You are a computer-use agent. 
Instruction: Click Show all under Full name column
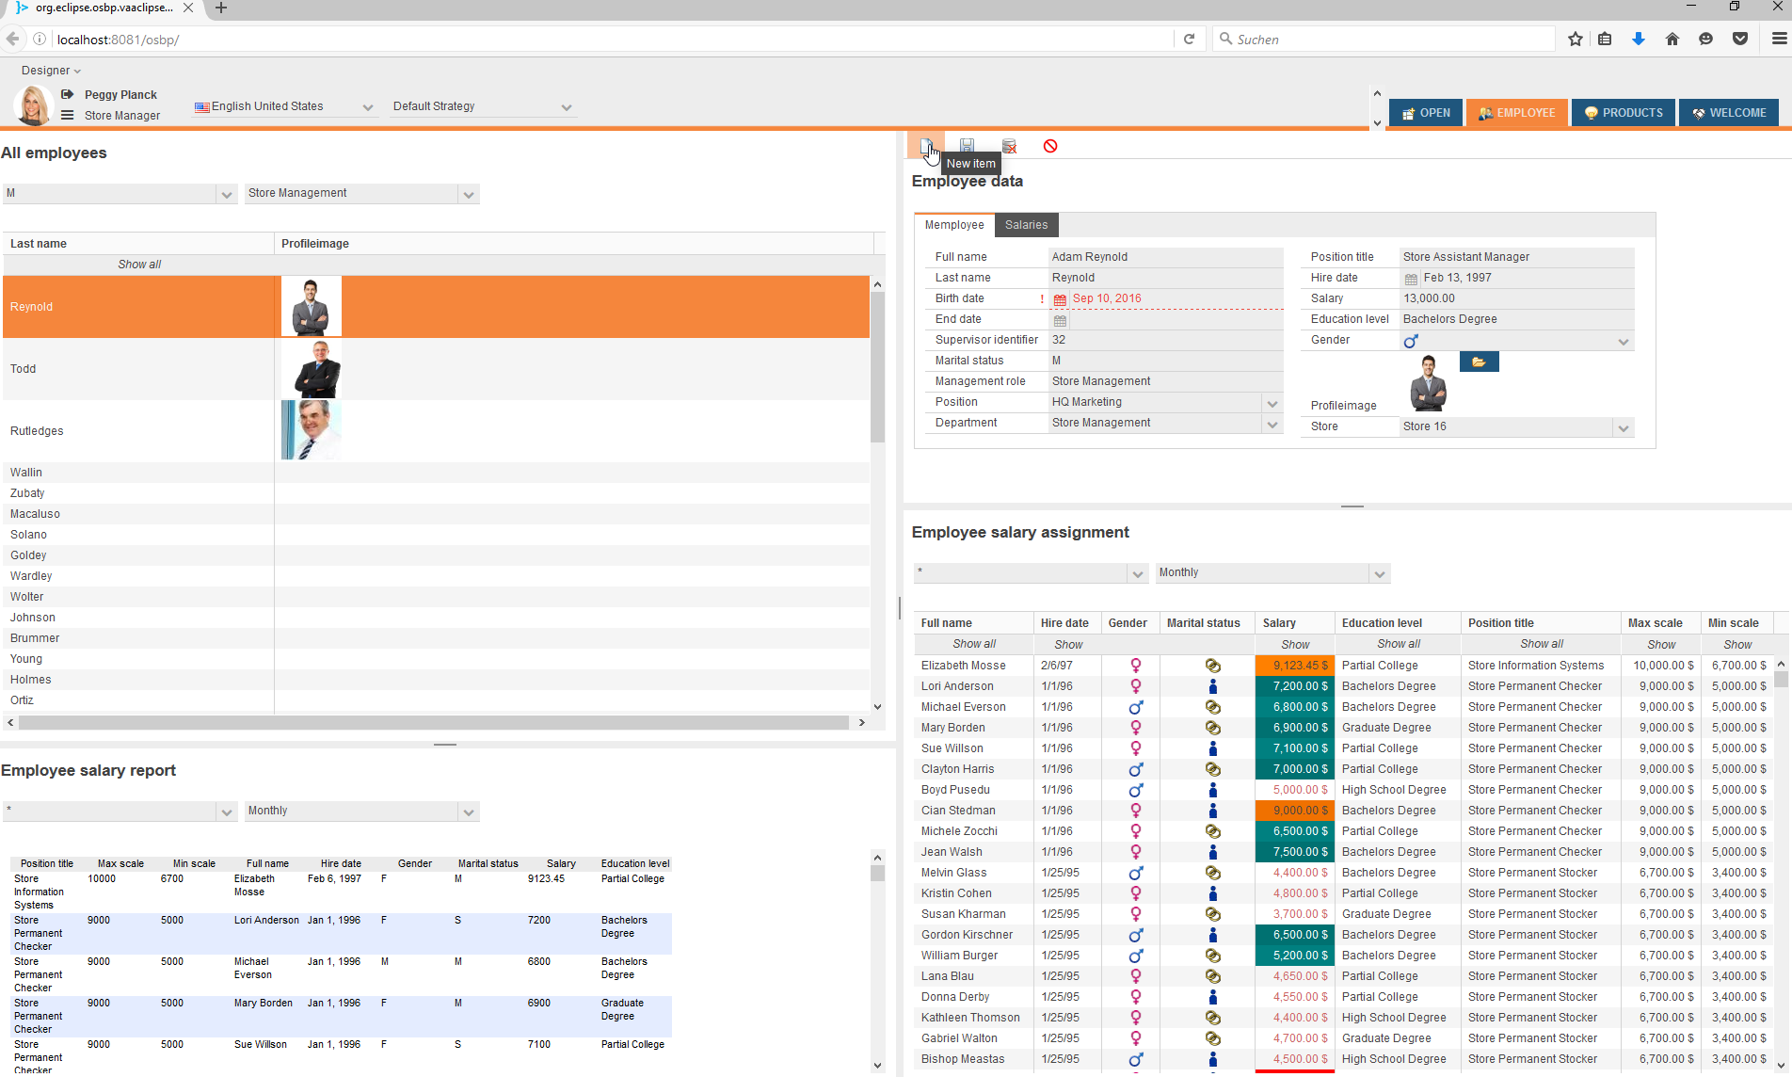(974, 644)
